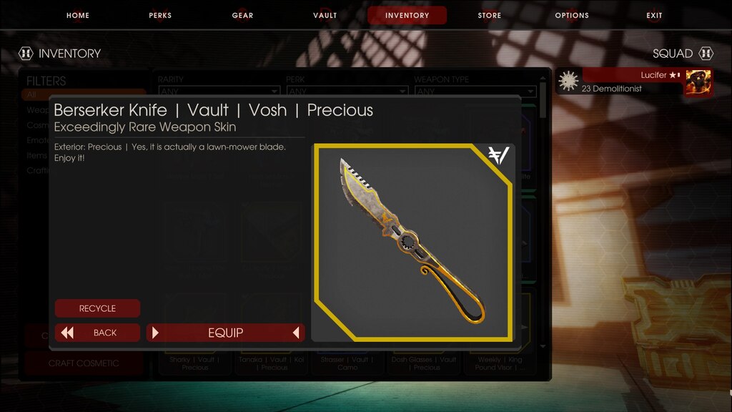Switch to the STORE tab
The height and width of the screenshot is (412, 732).
click(x=489, y=16)
